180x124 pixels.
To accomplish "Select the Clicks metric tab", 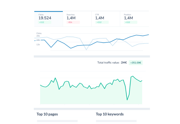I will tap(49, 19).
